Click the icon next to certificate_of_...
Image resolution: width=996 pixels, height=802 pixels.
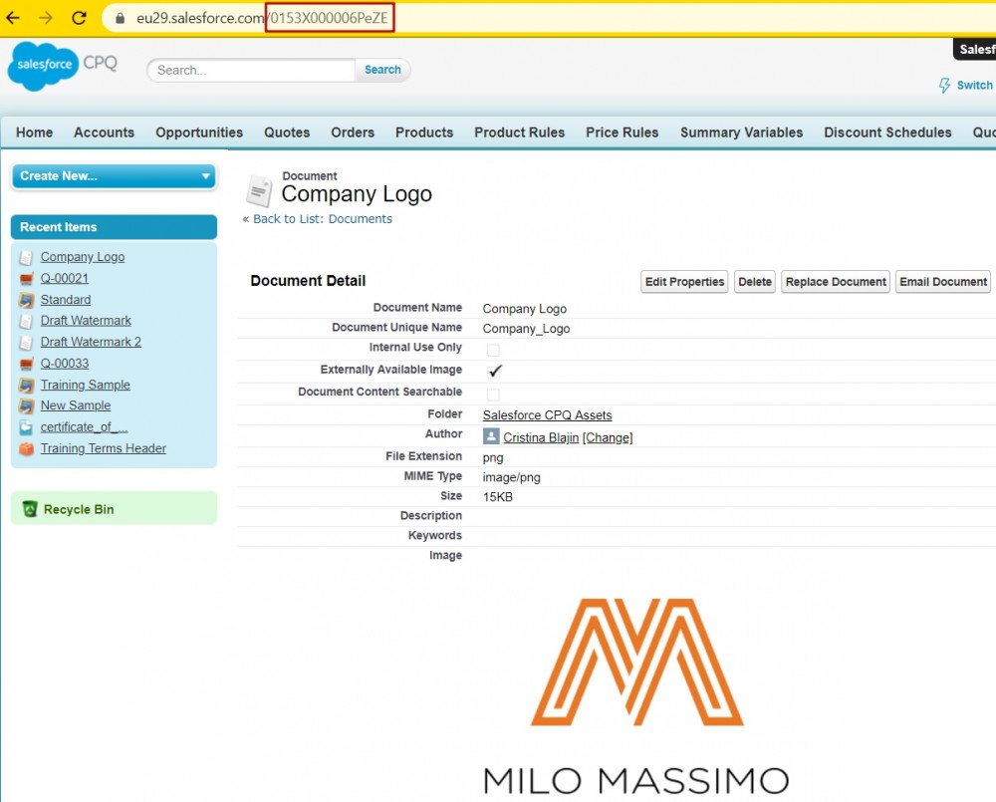(26, 427)
